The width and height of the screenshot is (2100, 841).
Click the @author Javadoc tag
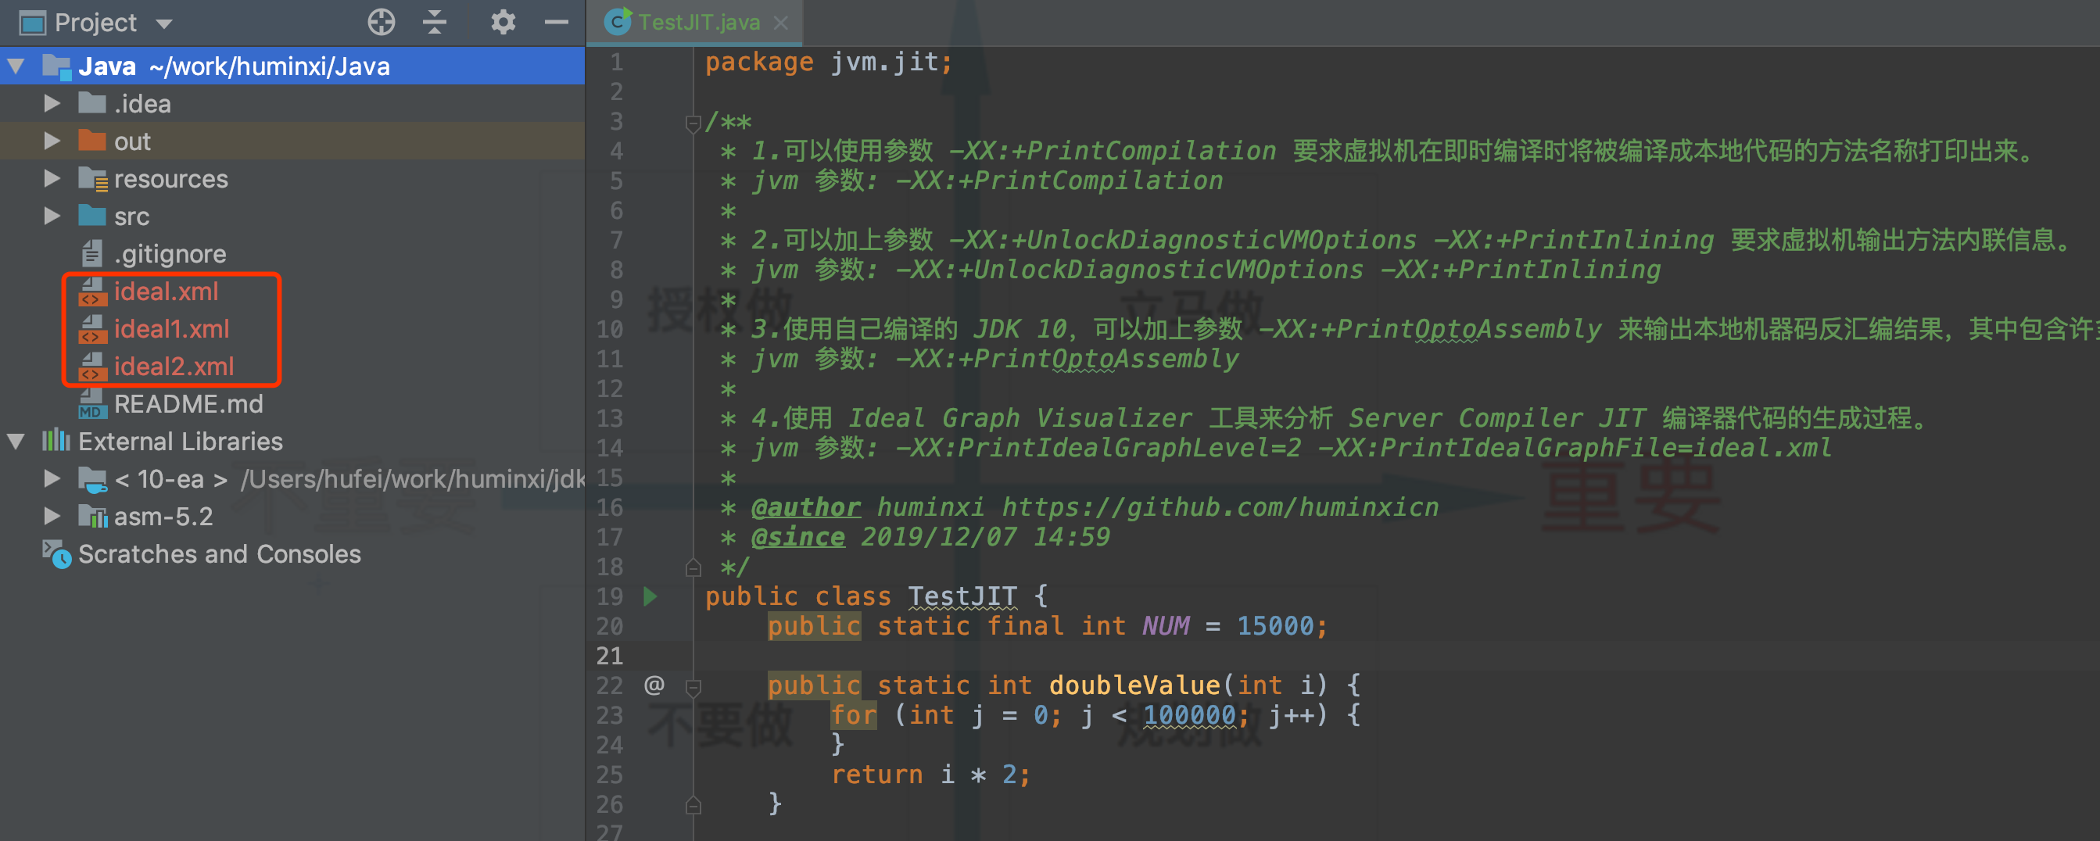pos(805,507)
